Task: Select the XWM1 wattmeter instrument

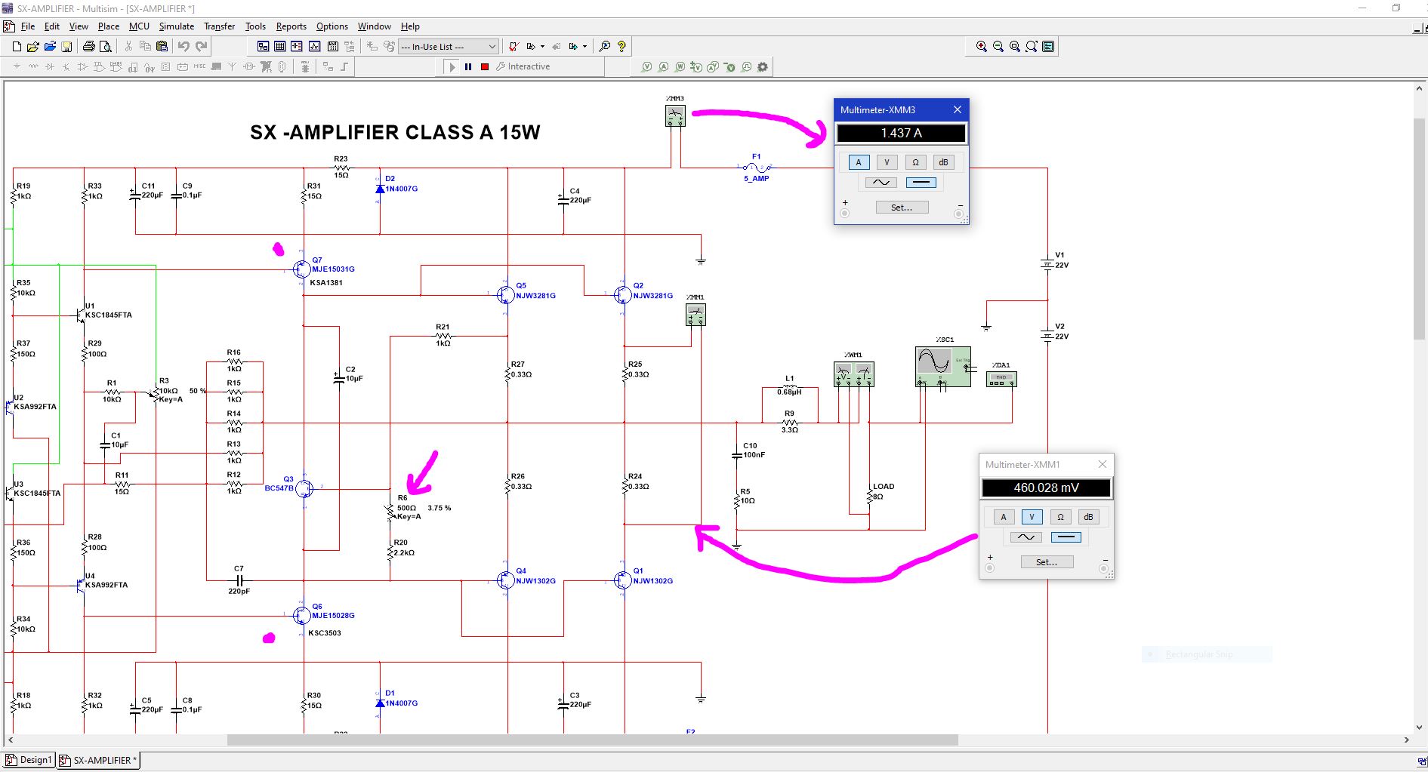Action: [854, 374]
